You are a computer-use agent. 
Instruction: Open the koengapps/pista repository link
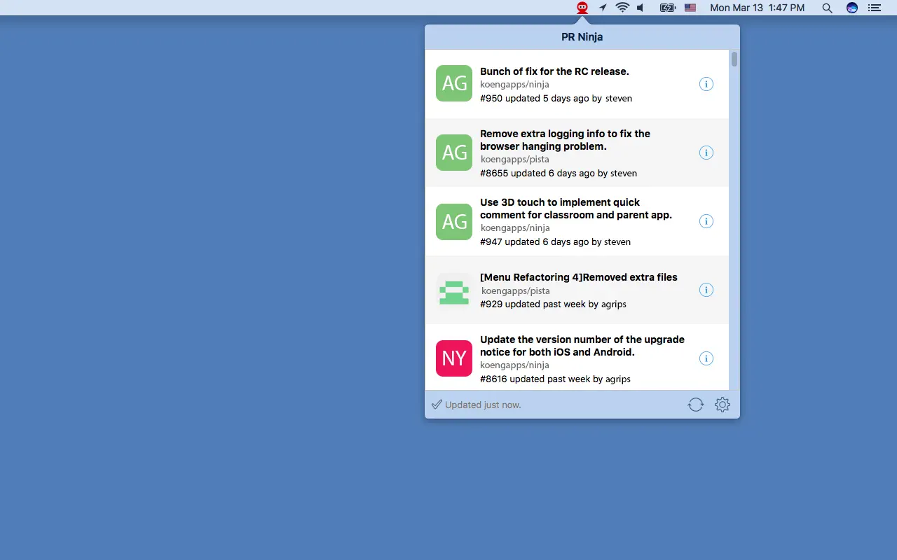click(x=515, y=160)
